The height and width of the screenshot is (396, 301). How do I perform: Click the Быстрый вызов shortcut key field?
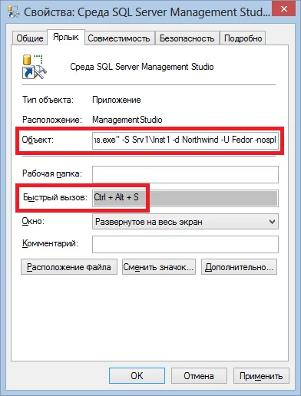185,198
